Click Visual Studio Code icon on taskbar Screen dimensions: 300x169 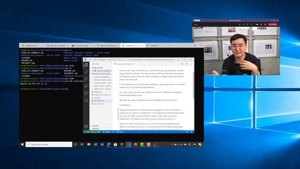tap(129, 145)
